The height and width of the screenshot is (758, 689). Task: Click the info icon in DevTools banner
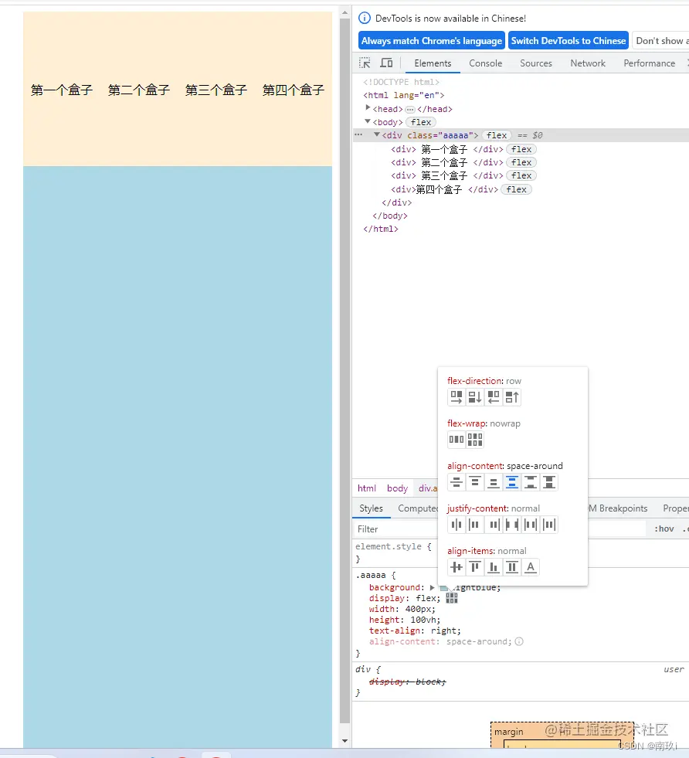tap(365, 18)
